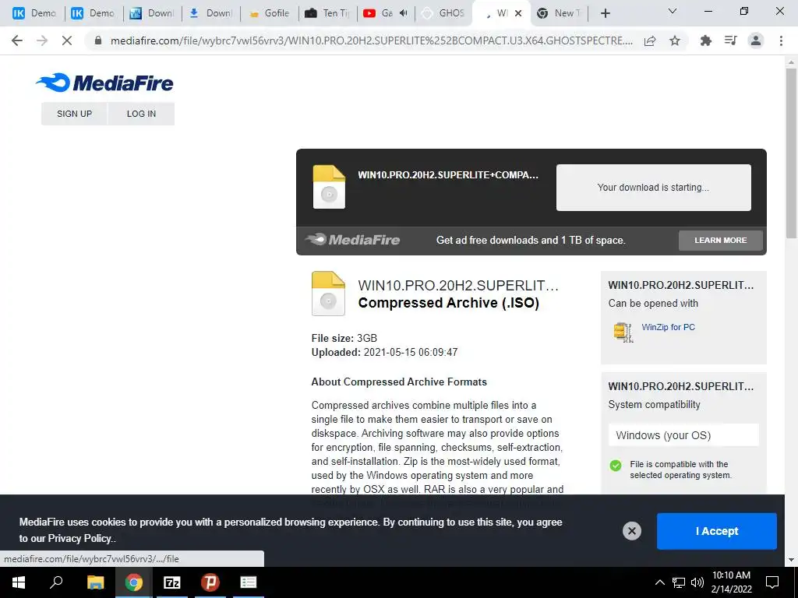Open tab search chevron in title bar
This screenshot has height=598, width=798.
[x=673, y=11]
